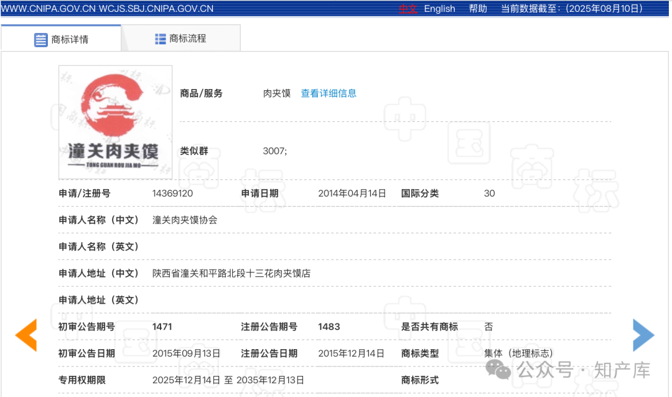Select goods/services value 肉夹馍
Viewport: 672px width, 397px height.
point(276,93)
